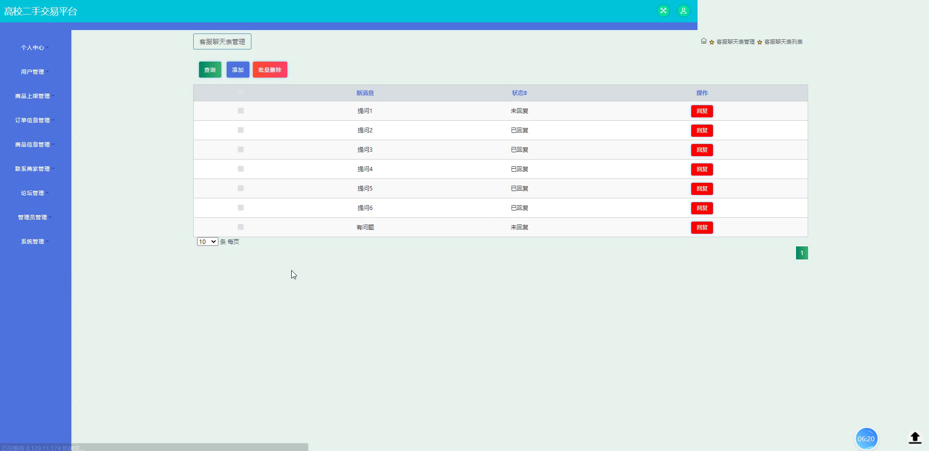This screenshot has height=451, width=929.
Task: Check the checkbox for row 提问1
Action: tap(241, 111)
